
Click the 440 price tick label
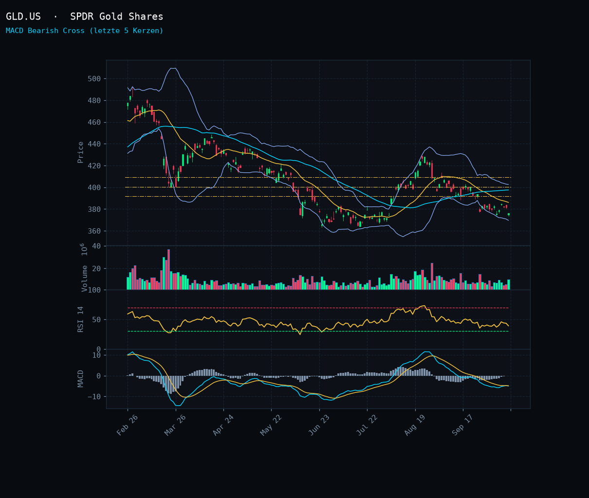coord(94,144)
